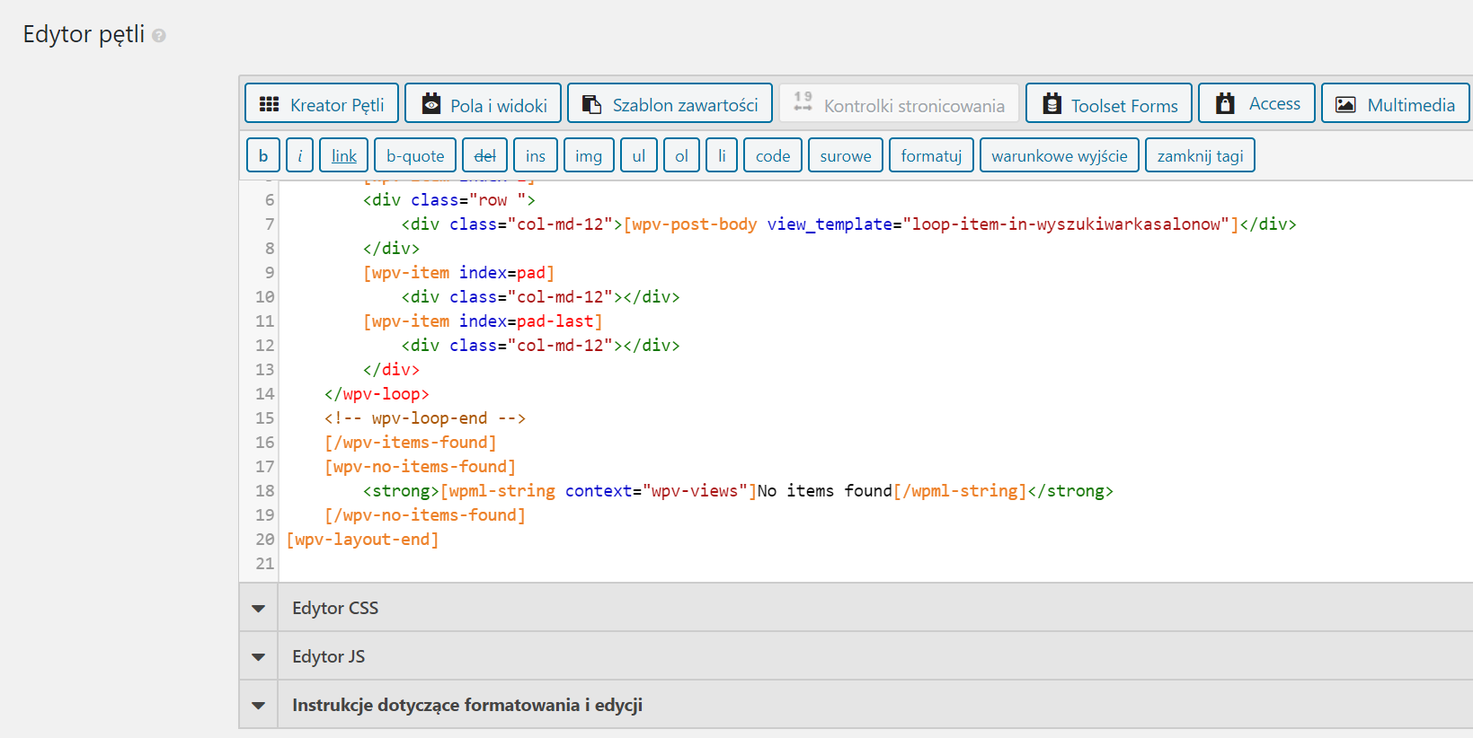
Task: Click the pagination icon on Kontrolki stronicowania
Action: click(803, 101)
